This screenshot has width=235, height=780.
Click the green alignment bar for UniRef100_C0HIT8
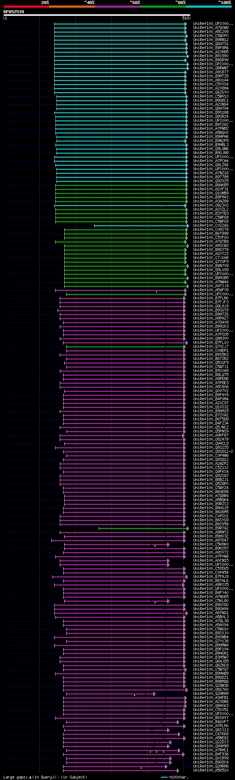126,230
